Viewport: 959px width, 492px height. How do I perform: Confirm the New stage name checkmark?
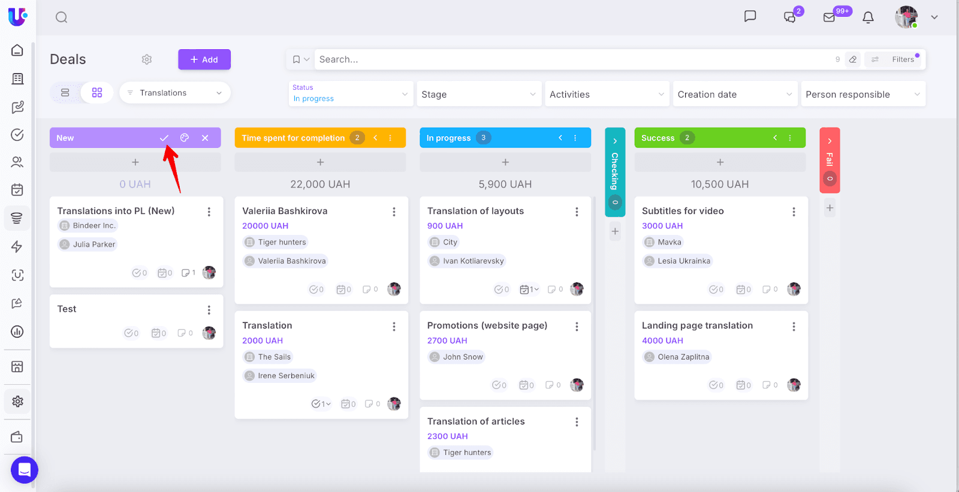tap(164, 138)
